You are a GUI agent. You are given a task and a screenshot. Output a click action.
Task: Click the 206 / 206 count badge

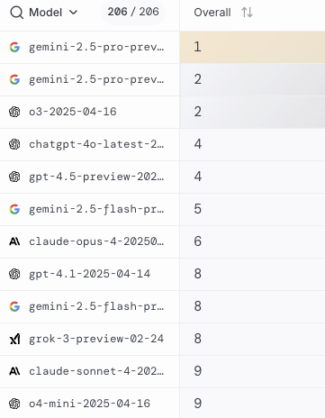(133, 12)
